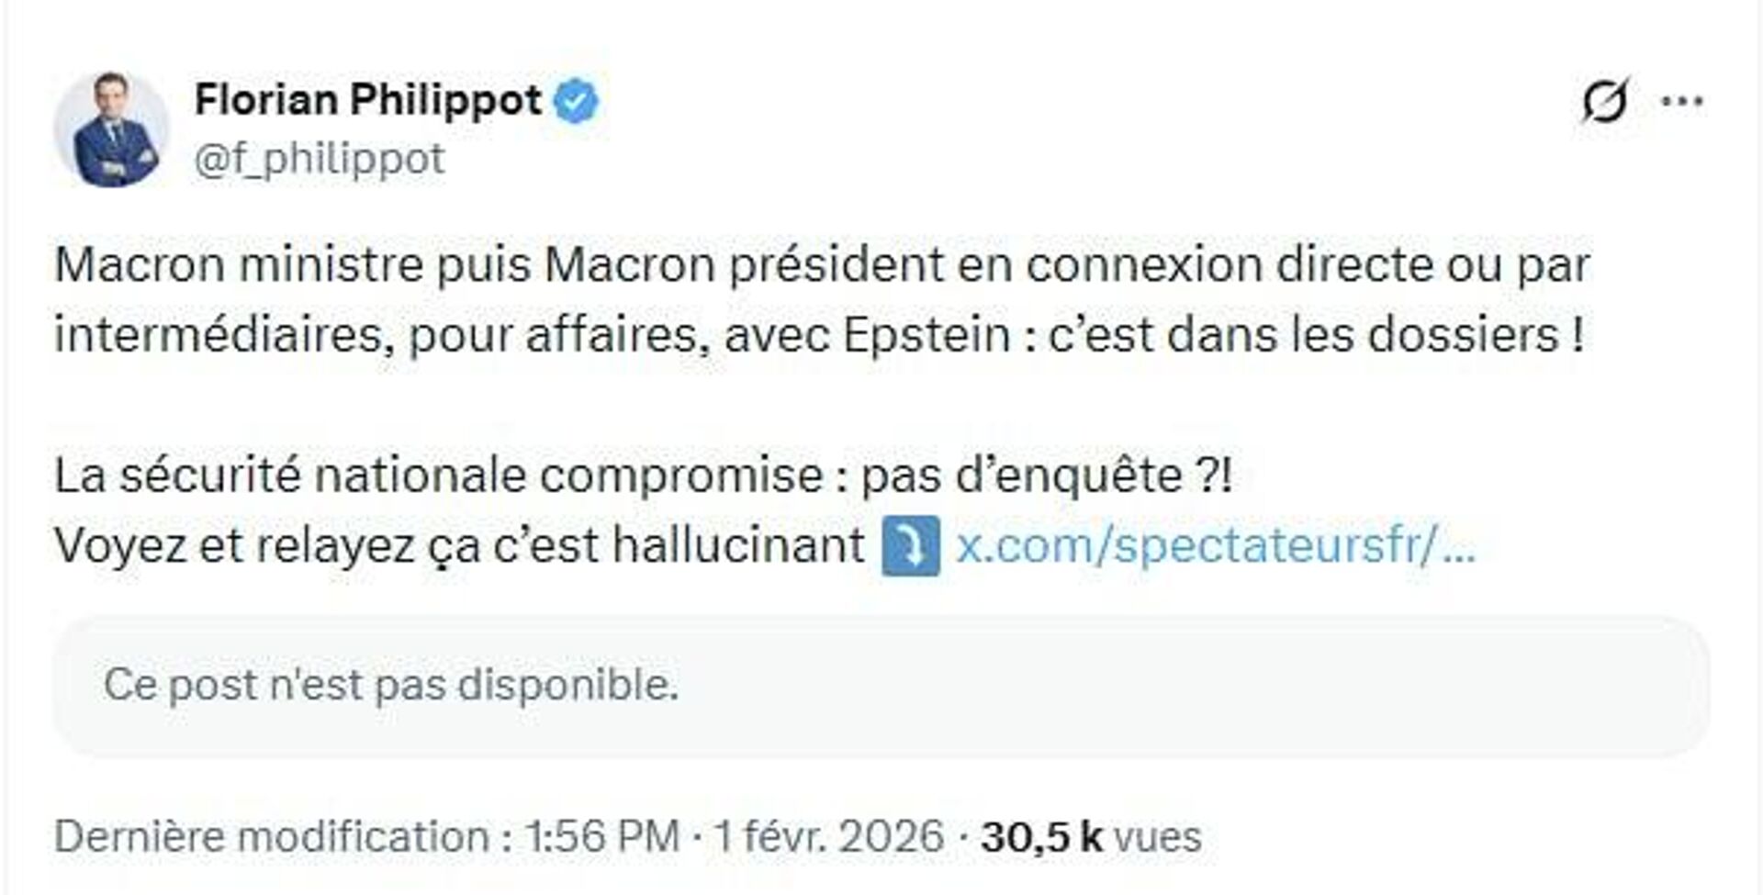The height and width of the screenshot is (895, 1763).
Task: Click the verified badge next to Florian Philippot
Action: click(x=578, y=101)
